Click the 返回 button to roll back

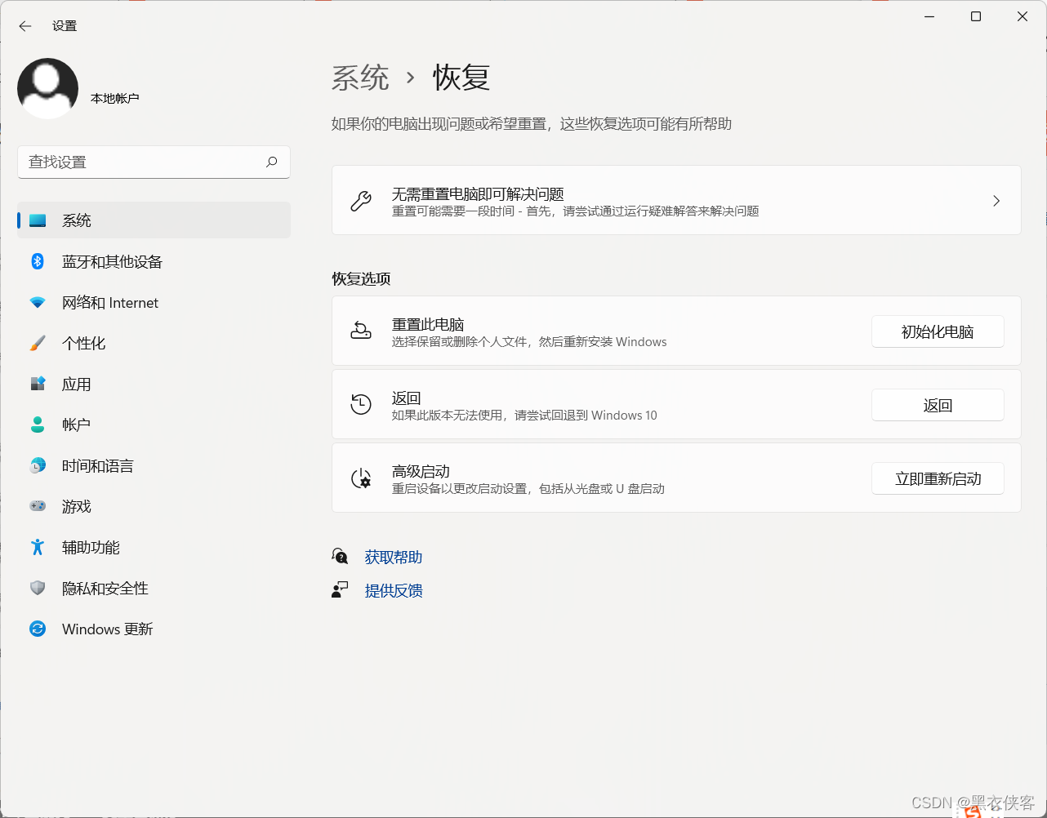pyautogui.click(x=938, y=405)
